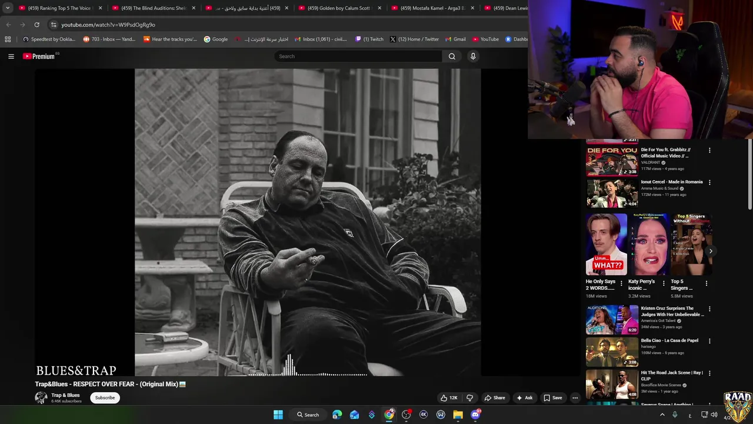
Task: Open more actions ellipsis under video
Action: [x=575, y=398]
